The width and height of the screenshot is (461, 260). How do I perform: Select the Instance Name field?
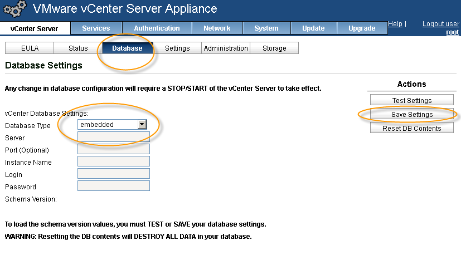pos(114,161)
